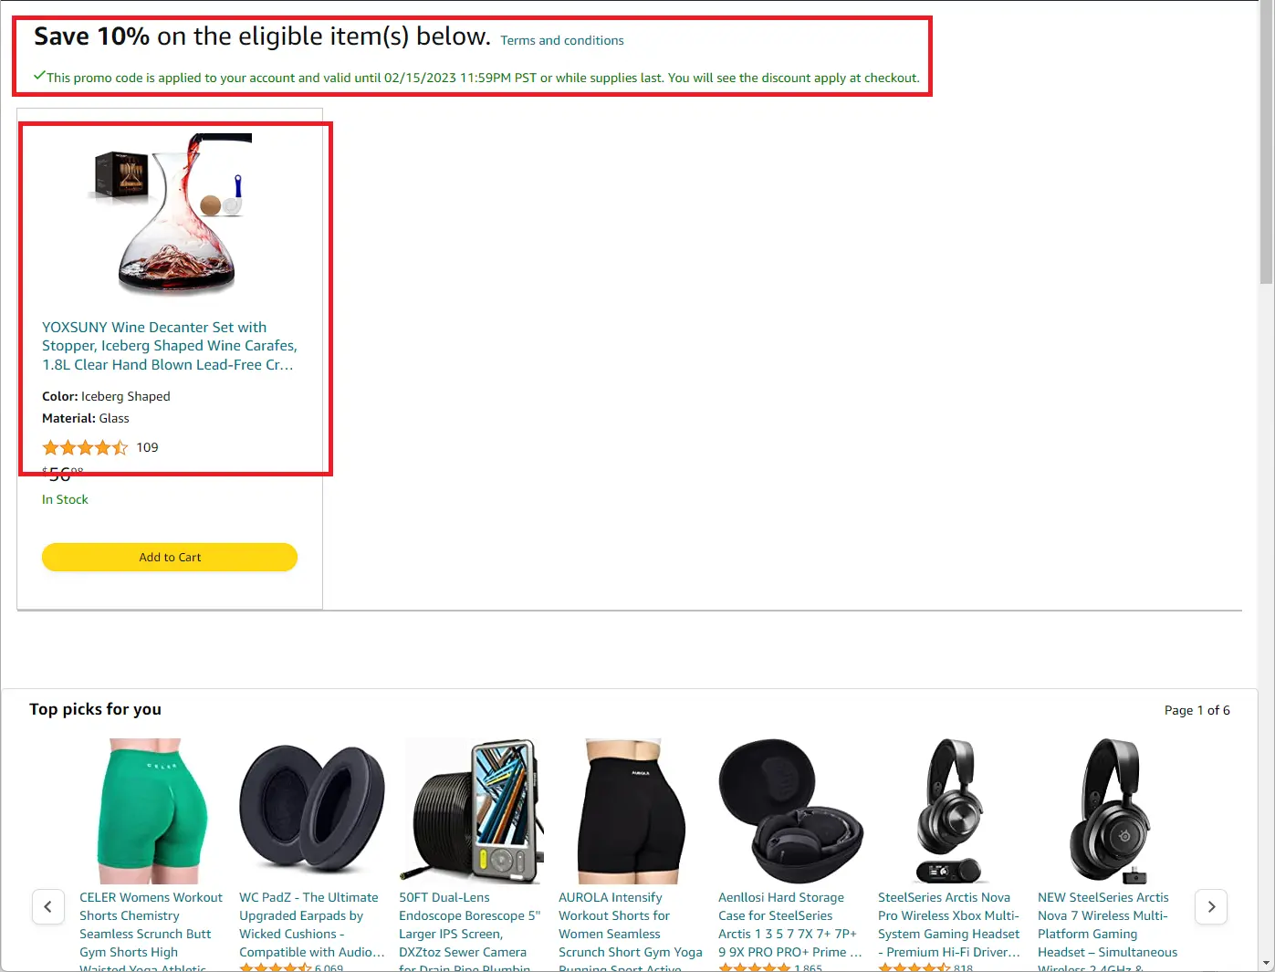Open YOXSUNY Wine Decanter Set product title
This screenshot has width=1275, height=972.
click(x=170, y=346)
